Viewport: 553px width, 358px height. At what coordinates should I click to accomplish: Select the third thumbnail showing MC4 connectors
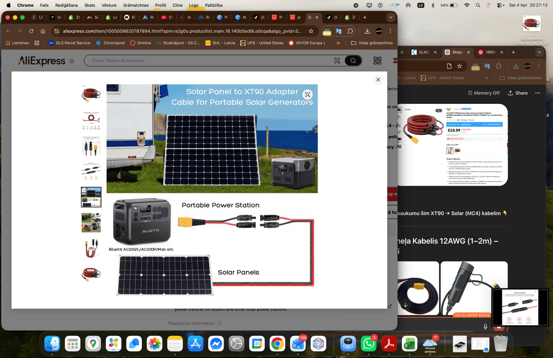click(x=91, y=146)
